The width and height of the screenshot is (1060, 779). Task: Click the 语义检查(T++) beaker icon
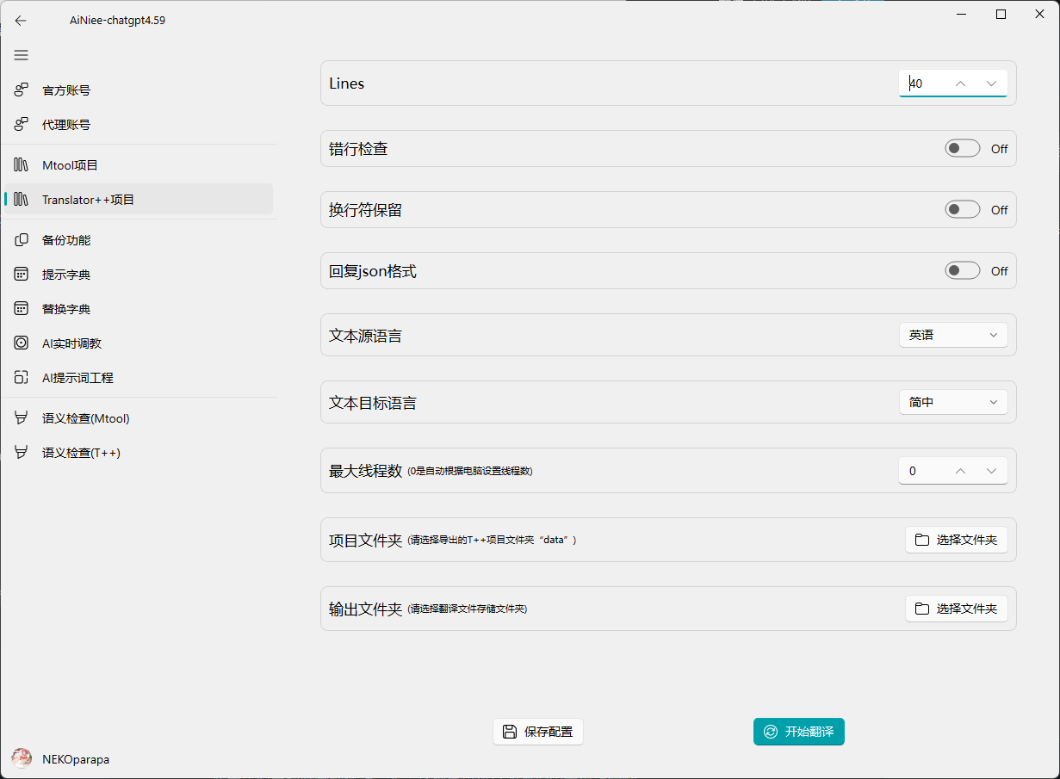22,452
